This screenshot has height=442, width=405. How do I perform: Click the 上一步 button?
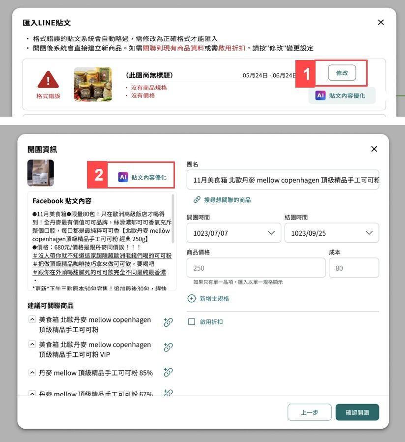point(310,412)
